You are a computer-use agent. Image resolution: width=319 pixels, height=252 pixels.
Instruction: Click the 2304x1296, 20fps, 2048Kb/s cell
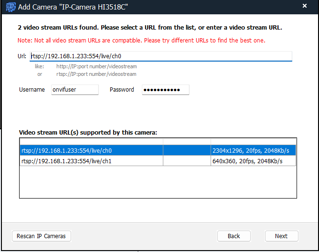point(253,151)
